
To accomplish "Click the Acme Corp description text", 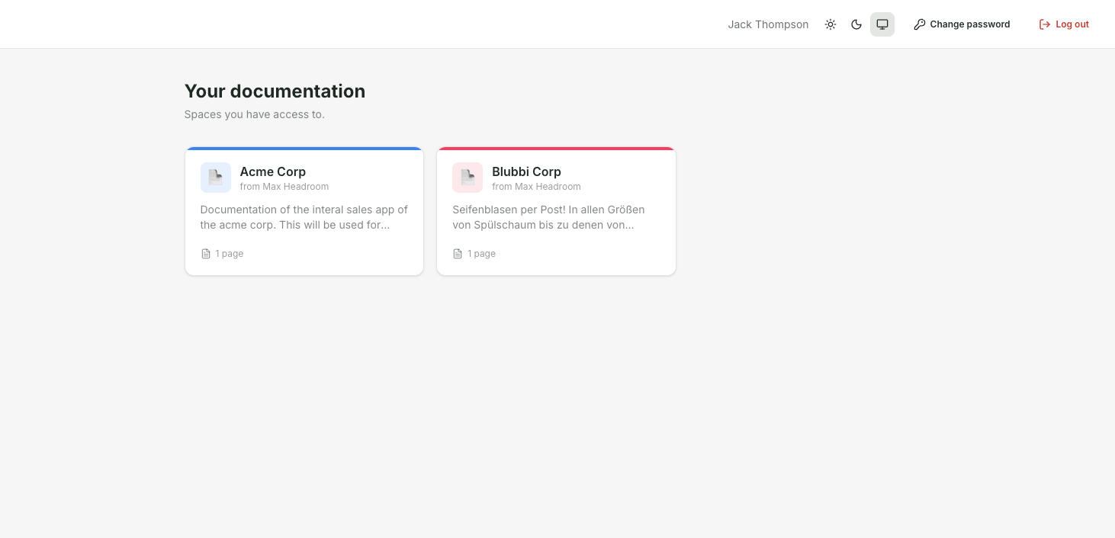I will [304, 217].
